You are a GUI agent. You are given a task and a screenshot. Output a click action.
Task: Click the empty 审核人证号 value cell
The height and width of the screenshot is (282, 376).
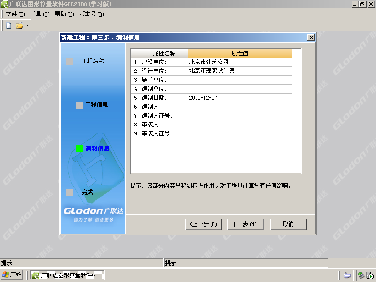240,133
